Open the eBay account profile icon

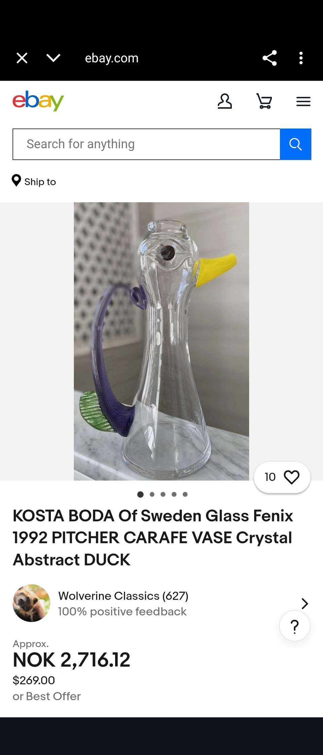click(225, 101)
